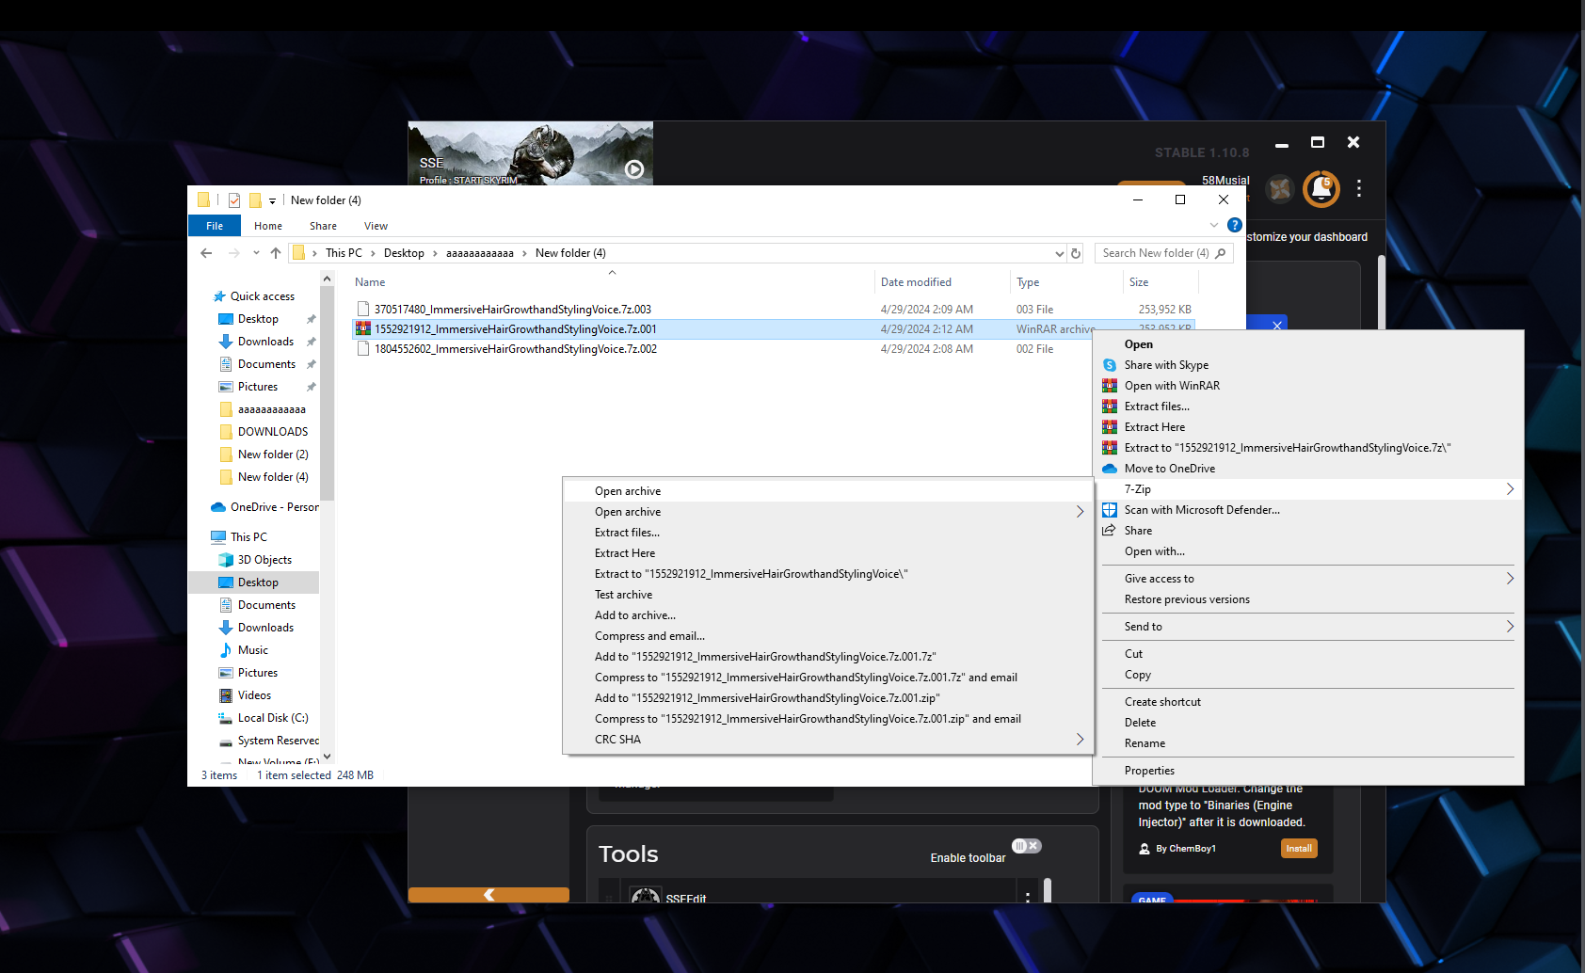Expand the CRC SHA submenu

point(1080,740)
